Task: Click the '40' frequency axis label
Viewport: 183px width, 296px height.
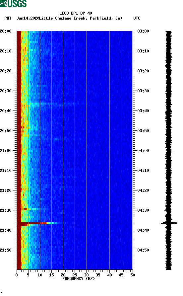Action: click(109, 275)
